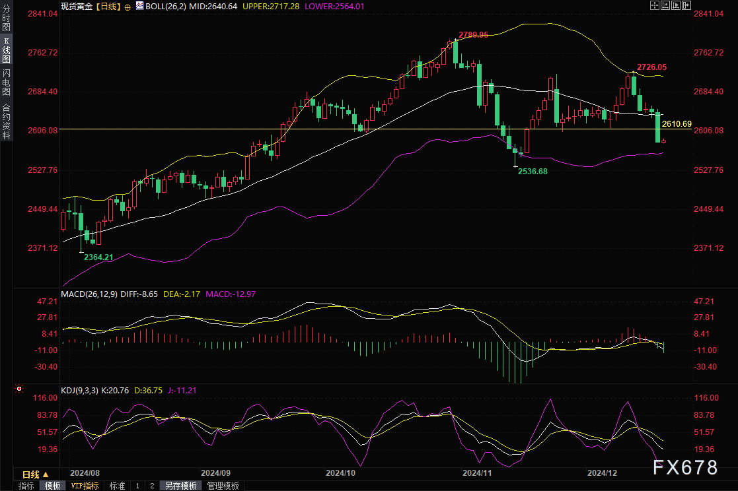Click the crosshair cursor icon at top right

655,5
